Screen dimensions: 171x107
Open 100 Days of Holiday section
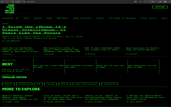tap(122, 18)
